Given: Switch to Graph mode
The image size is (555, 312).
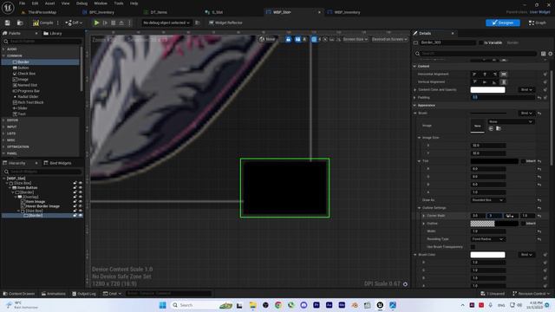Looking at the screenshot, I should [x=538, y=23].
